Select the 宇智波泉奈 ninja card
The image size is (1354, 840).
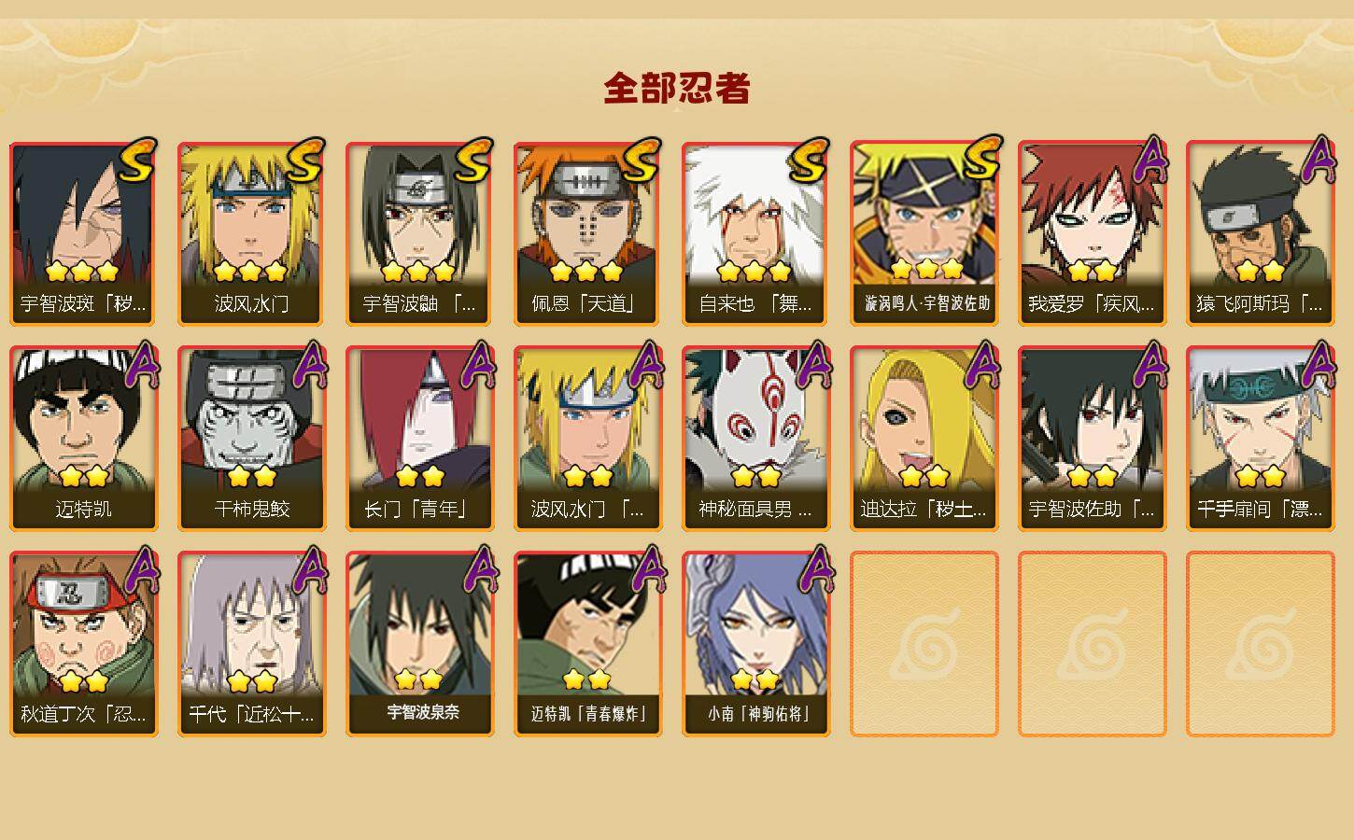pos(420,644)
